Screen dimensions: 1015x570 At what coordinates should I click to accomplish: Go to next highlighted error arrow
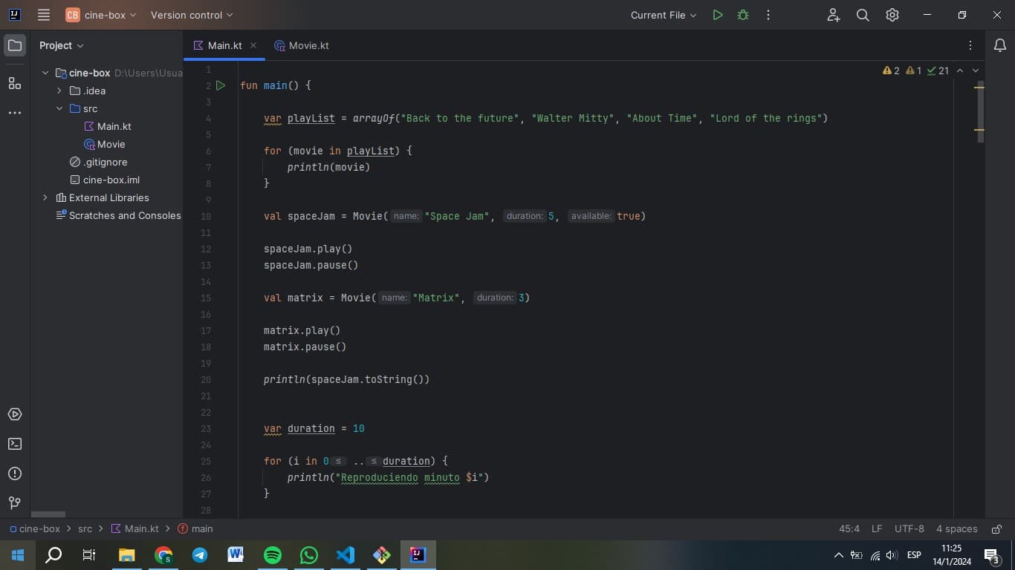[x=976, y=71]
